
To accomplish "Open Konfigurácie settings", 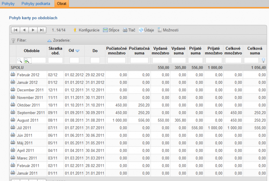I will (87, 30).
